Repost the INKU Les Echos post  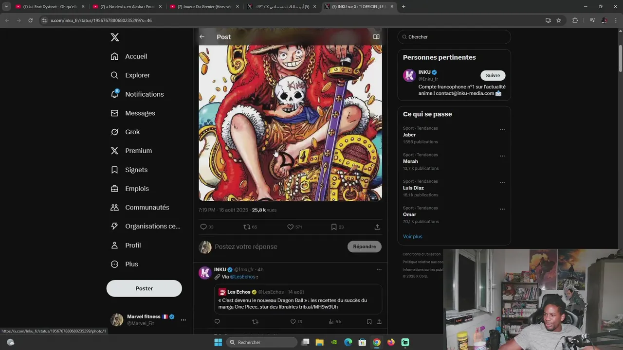[x=255, y=322]
